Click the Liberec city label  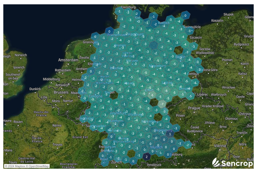click(203, 95)
